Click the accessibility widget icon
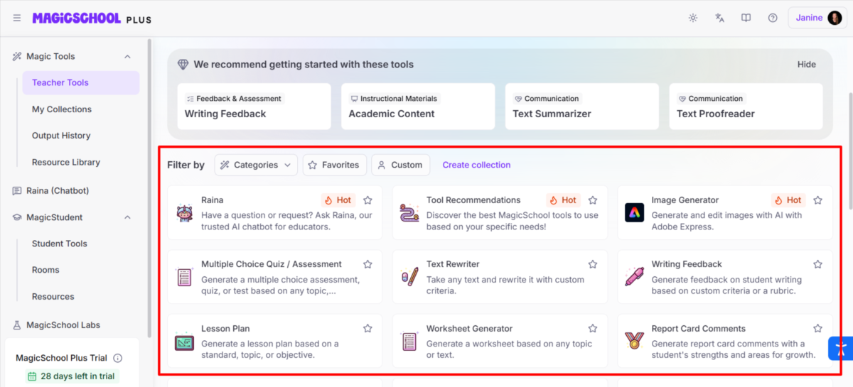 [842, 348]
